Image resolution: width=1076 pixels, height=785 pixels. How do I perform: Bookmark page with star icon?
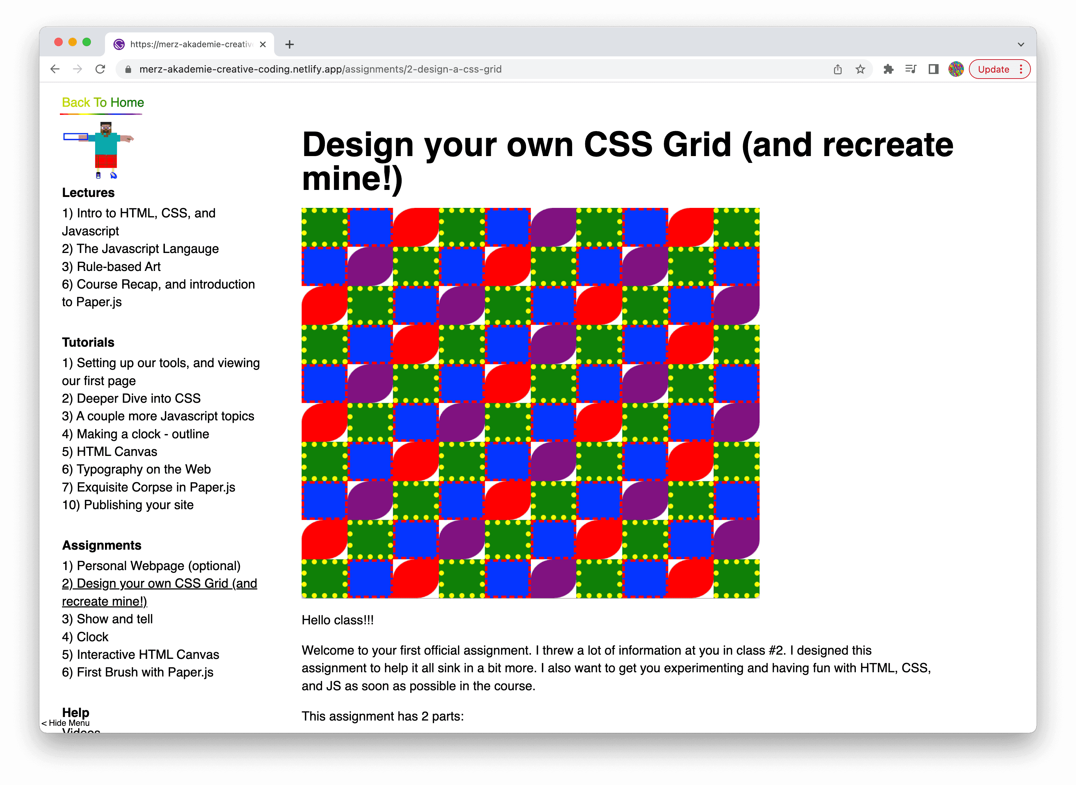pyautogui.click(x=860, y=69)
